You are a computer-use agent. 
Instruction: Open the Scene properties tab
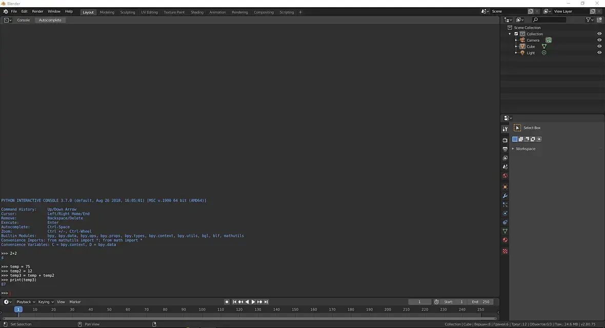[x=505, y=167]
